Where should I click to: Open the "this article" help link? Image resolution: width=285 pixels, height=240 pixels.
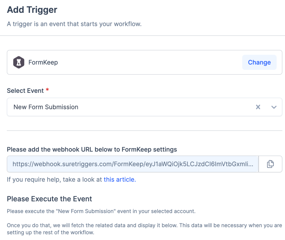[120, 180]
